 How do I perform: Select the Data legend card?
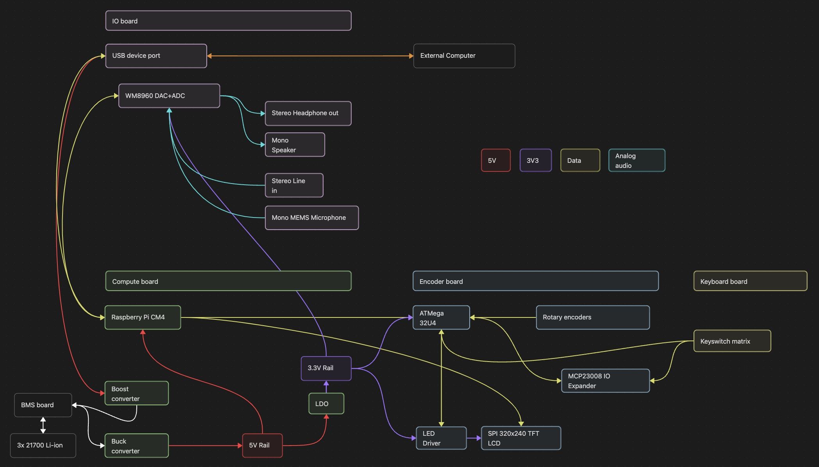click(x=580, y=160)
